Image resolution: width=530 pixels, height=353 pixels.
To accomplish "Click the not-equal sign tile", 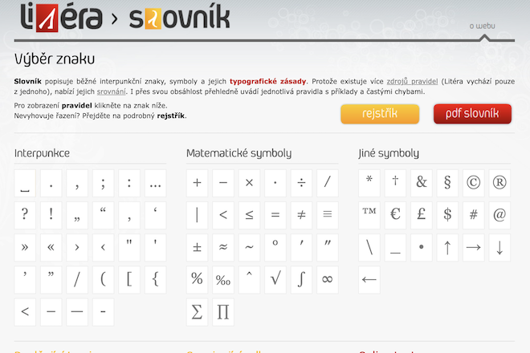I will pos(301,215).
